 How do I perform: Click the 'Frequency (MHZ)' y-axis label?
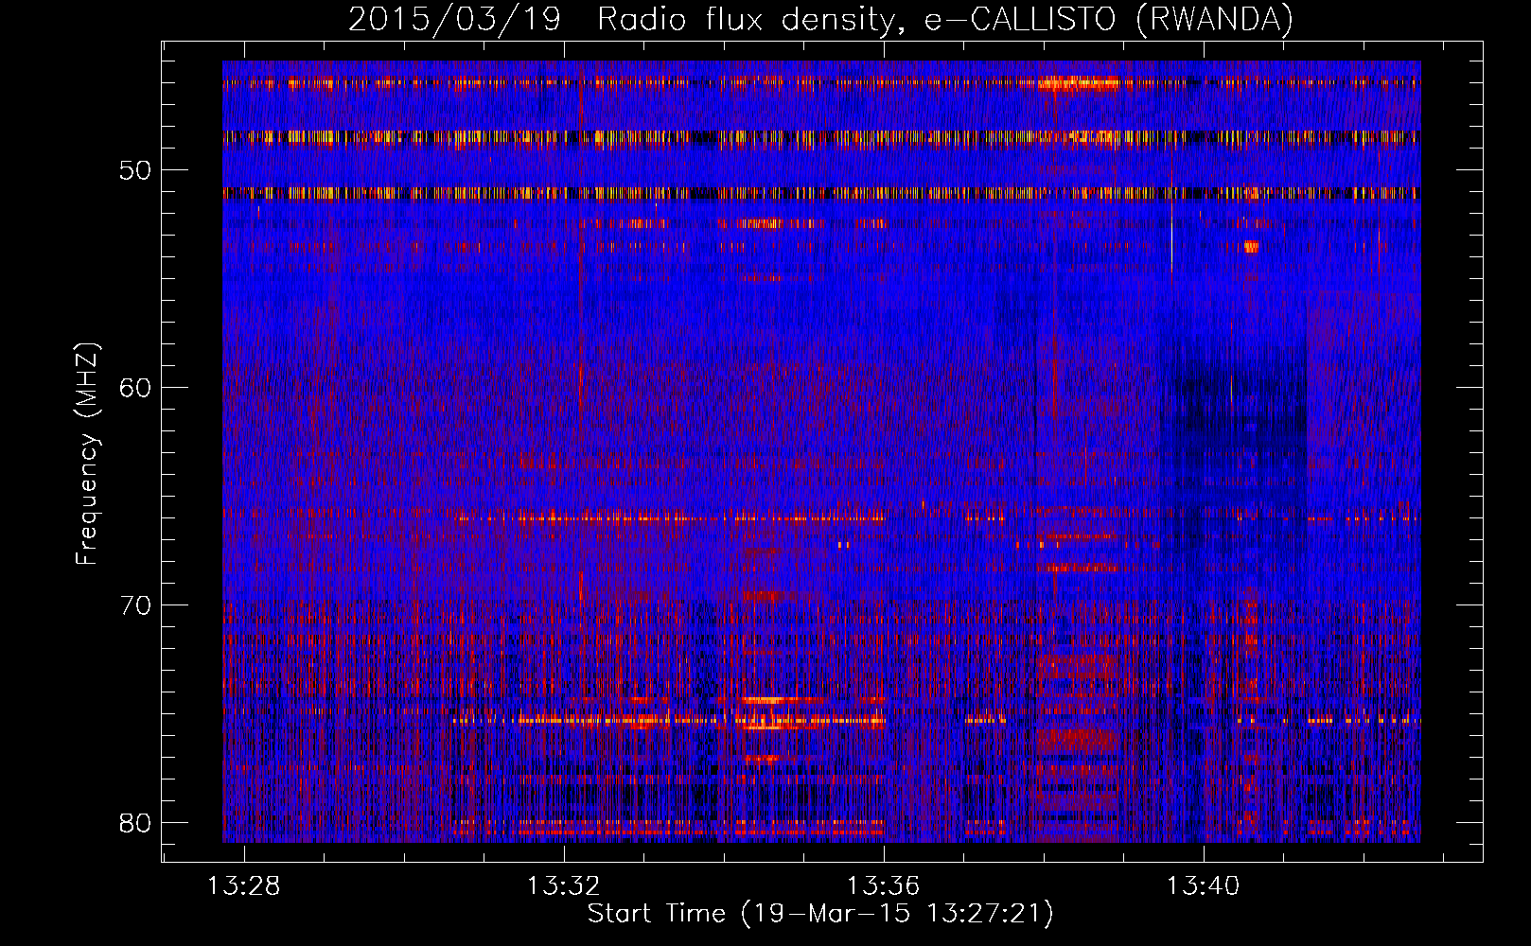[x=87, y=453]
